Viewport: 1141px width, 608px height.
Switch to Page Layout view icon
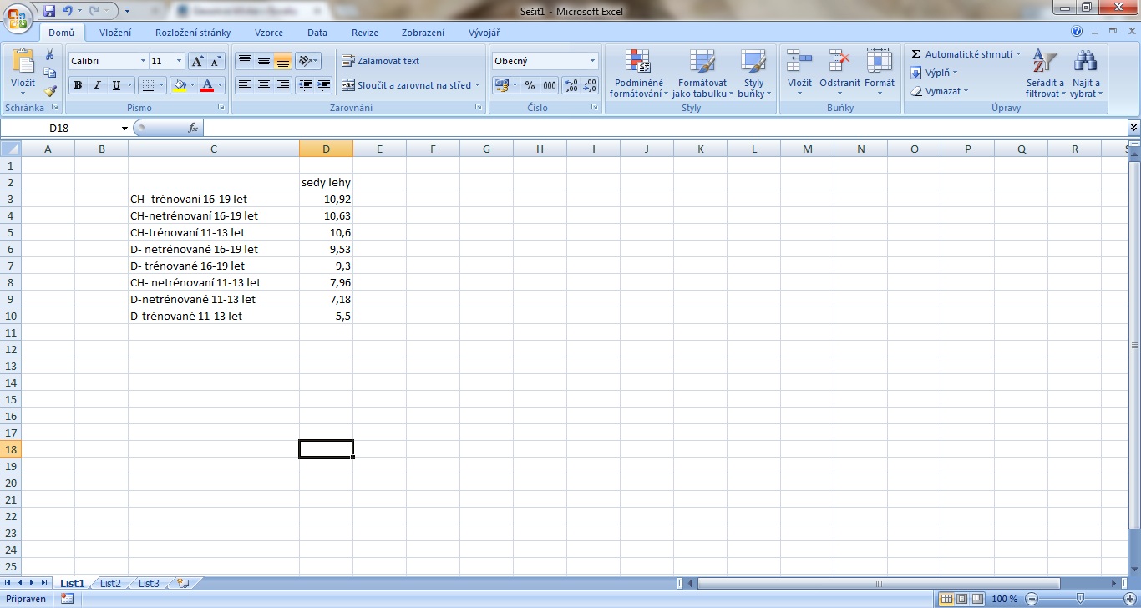(x=961, y=599)
